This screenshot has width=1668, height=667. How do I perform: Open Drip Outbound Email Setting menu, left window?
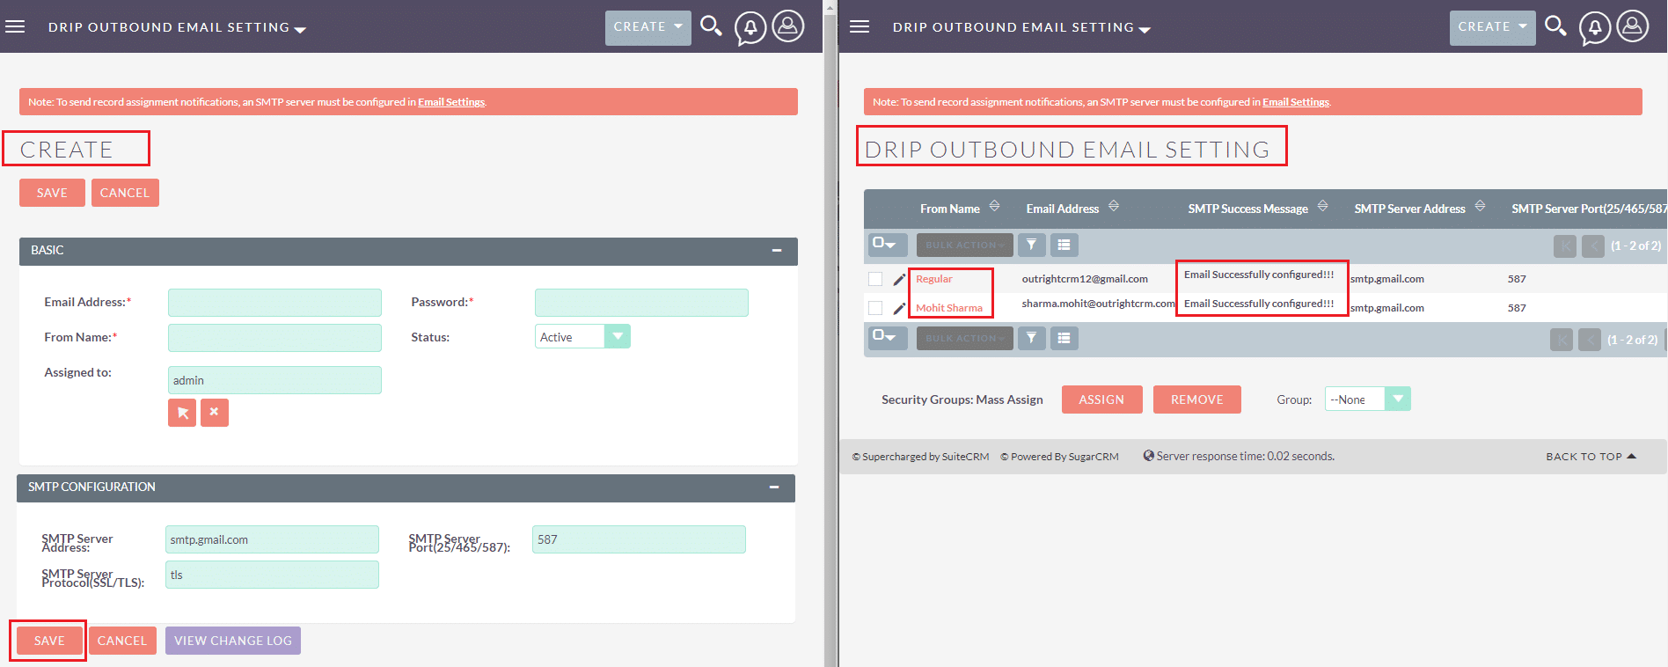click(x=177, y=27)
